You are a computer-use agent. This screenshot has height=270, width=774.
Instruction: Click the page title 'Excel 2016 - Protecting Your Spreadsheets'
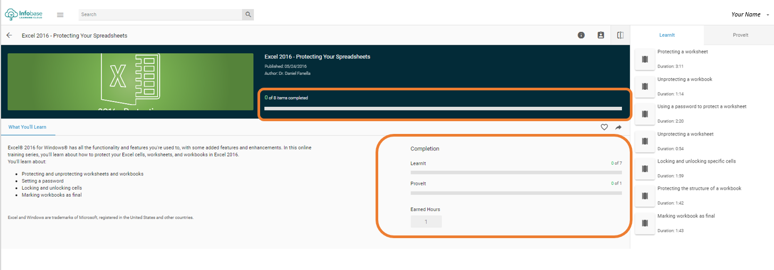coord(74,36)
